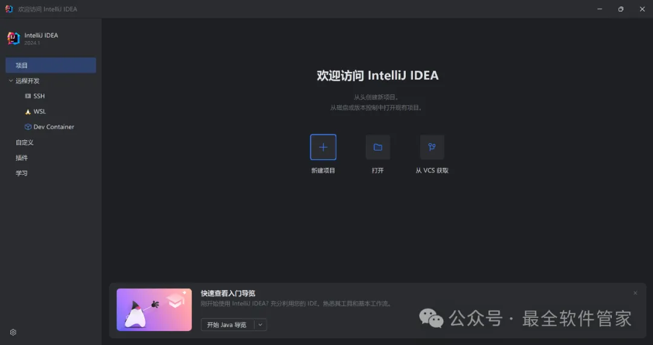Open settings gear at bottom left
The image size is (653, 345).
13,332
